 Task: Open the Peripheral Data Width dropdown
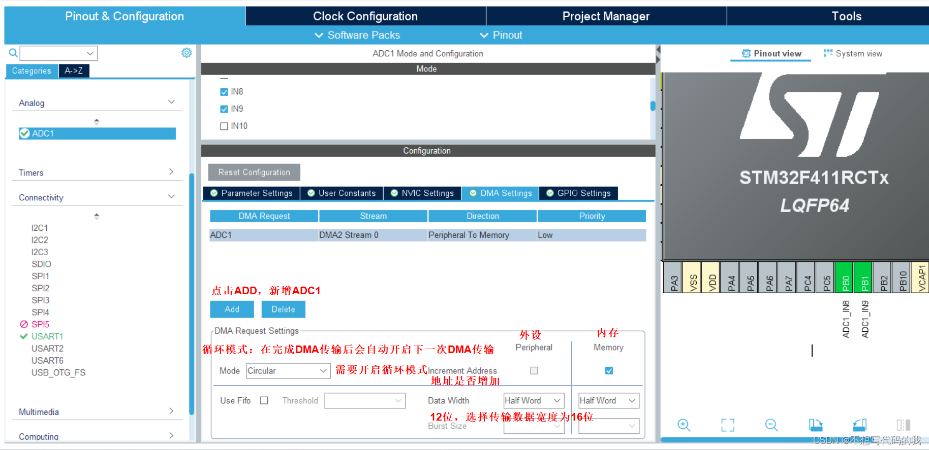pyautogui.click(x=534, y=400)
